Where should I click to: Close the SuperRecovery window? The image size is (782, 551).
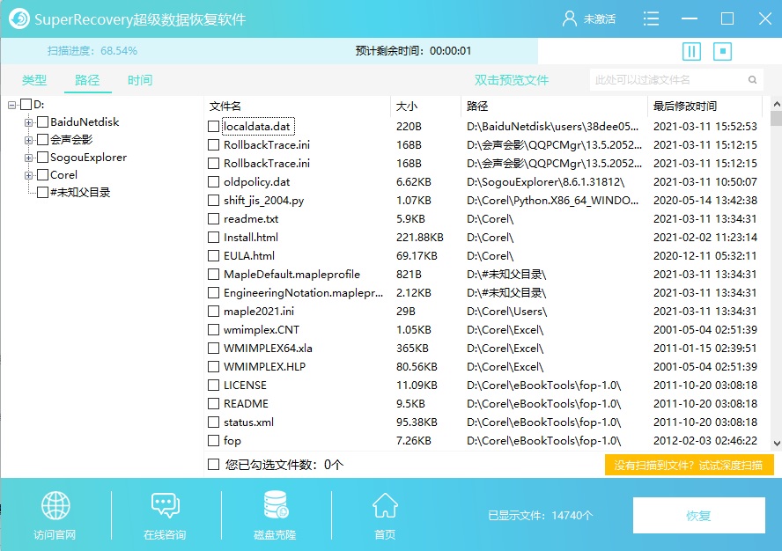765,19
